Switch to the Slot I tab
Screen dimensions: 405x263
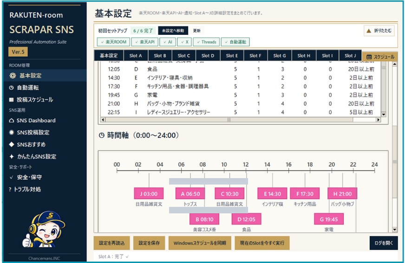click(327, 56)
